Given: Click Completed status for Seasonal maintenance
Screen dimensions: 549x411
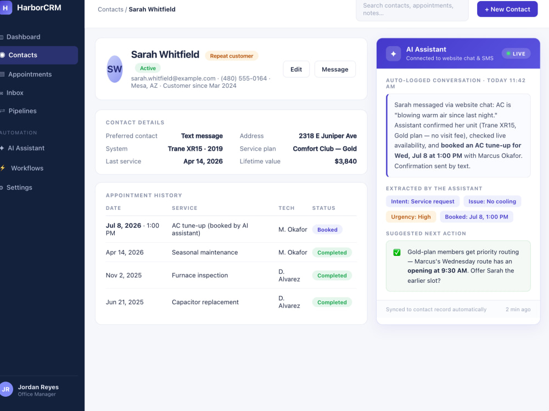Looking at the screenshot, I should (x=332, y=252).
